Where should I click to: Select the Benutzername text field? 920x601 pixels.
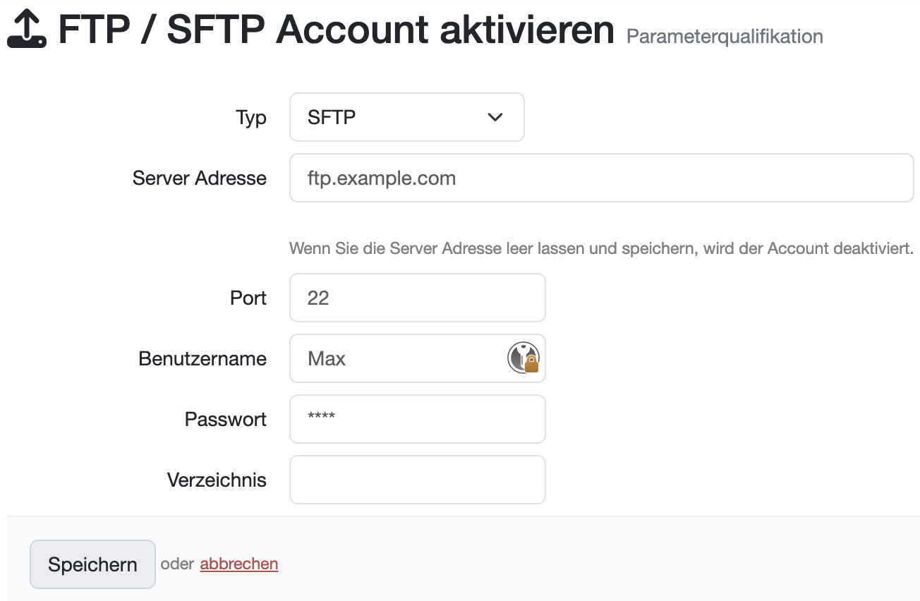[x=399, y=358]
